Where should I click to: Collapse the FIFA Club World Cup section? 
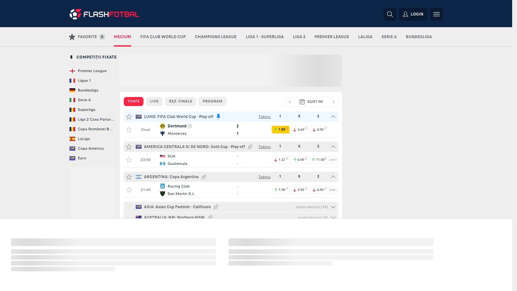tap(333, 117)
